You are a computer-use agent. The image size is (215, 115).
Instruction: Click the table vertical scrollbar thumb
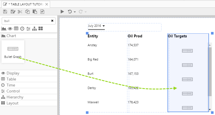point(210,71)
